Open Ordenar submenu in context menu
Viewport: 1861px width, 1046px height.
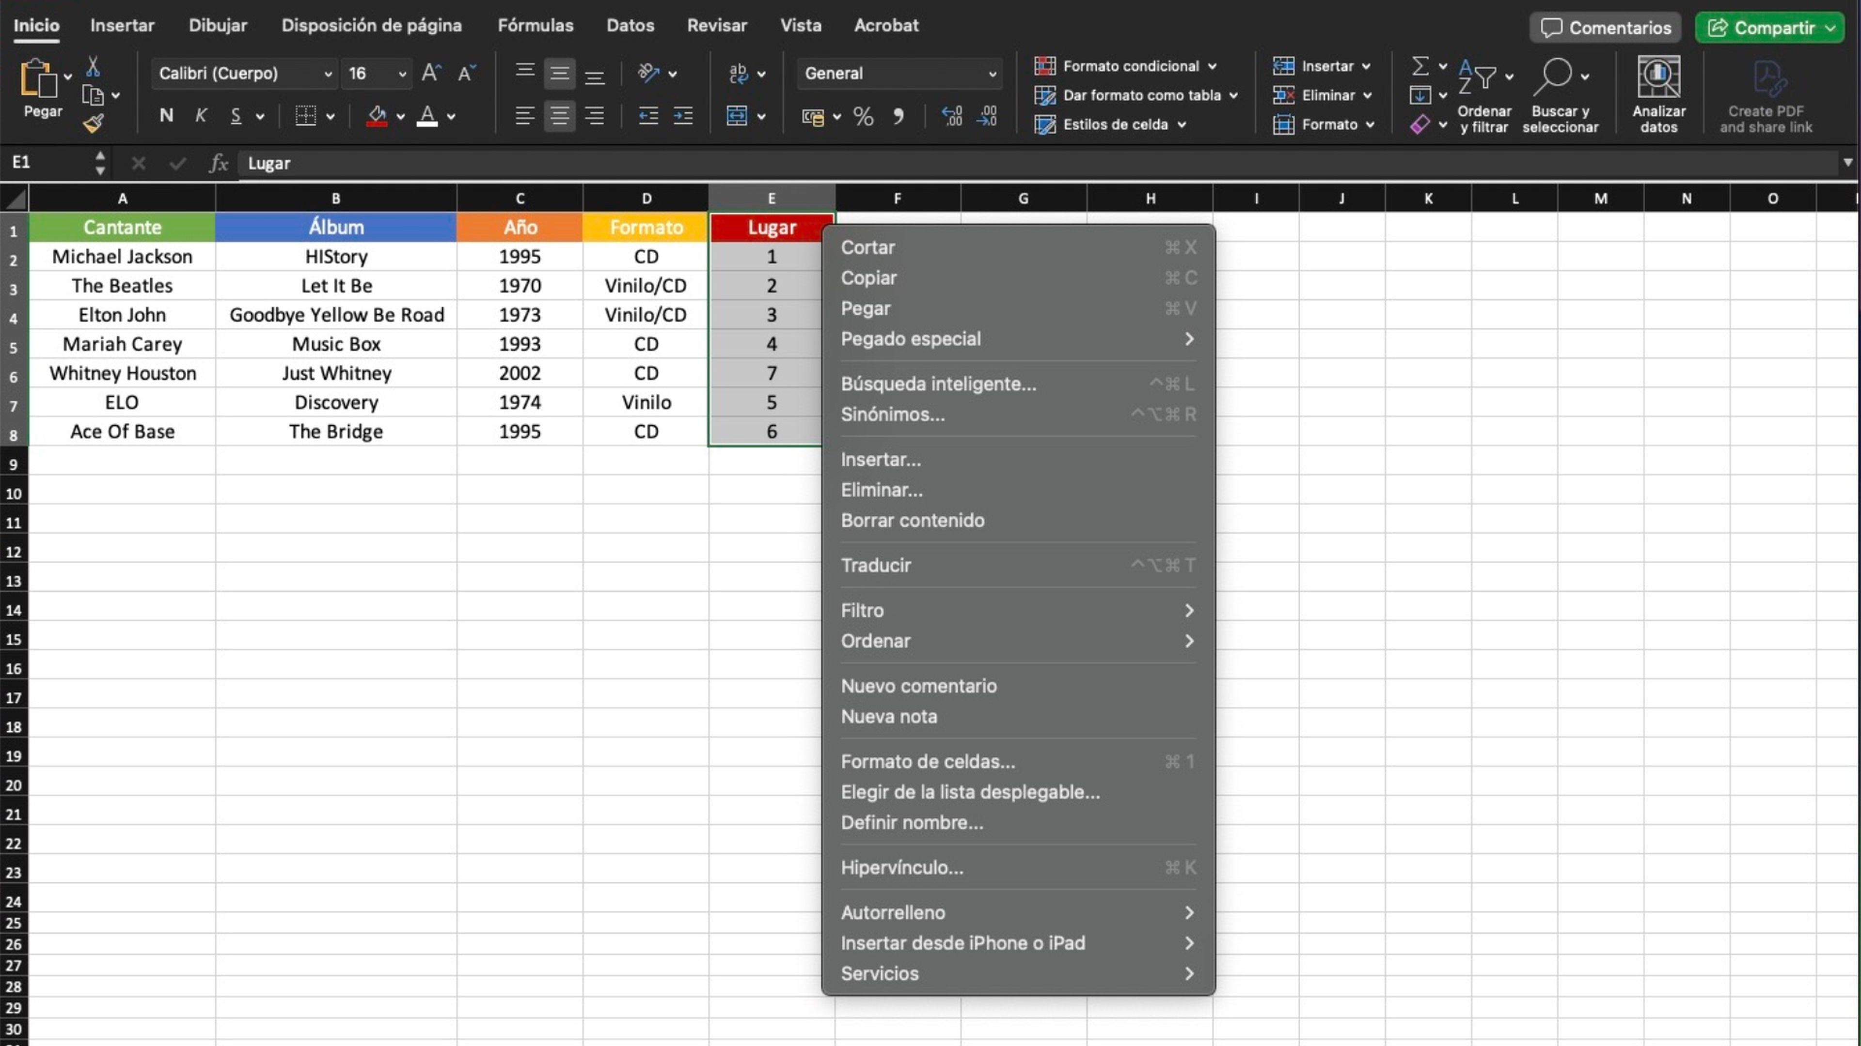tap(1018, 641)
